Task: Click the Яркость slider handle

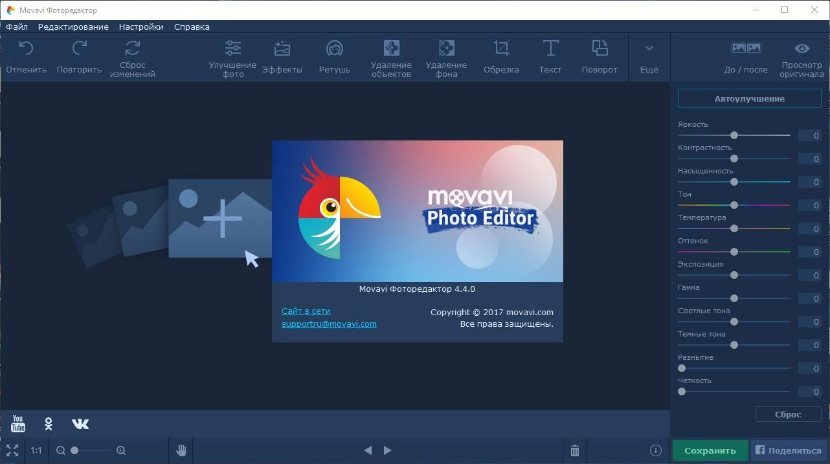Action: (734, 135)
